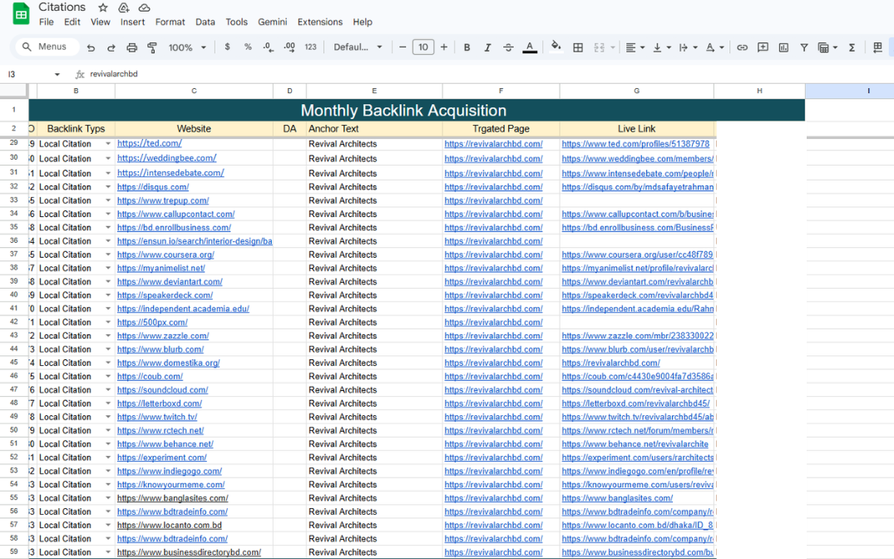Open the Extensions menu
894x559 pixels.
(x=319, y=22)
